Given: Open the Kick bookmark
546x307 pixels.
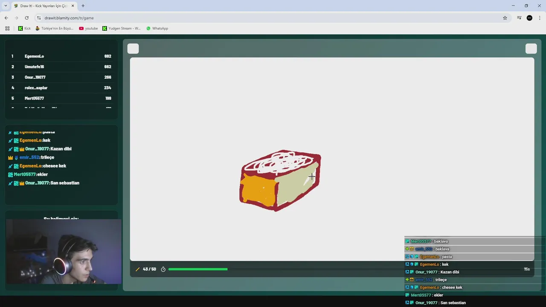Looking at the screenshot, I should point(24,29).
